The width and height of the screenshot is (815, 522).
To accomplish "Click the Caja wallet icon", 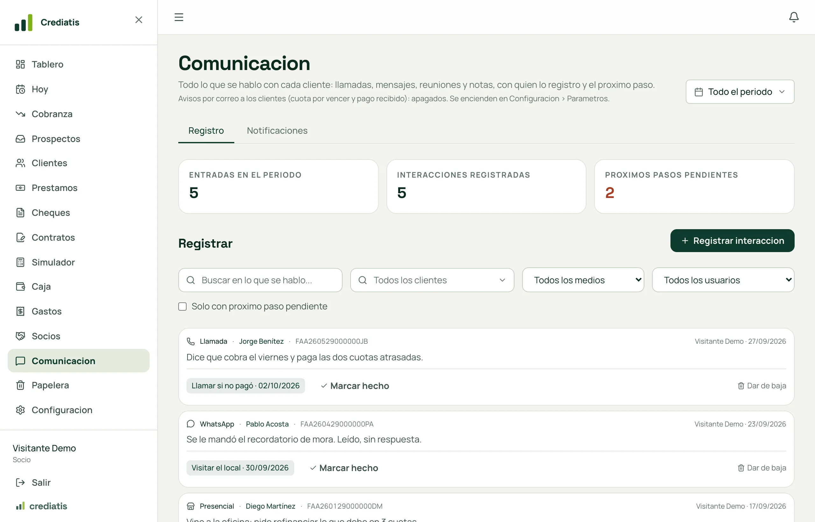I will 20,286.
